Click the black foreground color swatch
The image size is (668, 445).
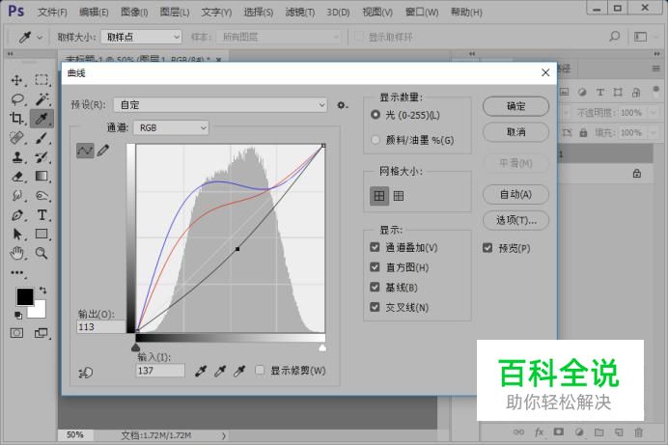tap(25, 296)
